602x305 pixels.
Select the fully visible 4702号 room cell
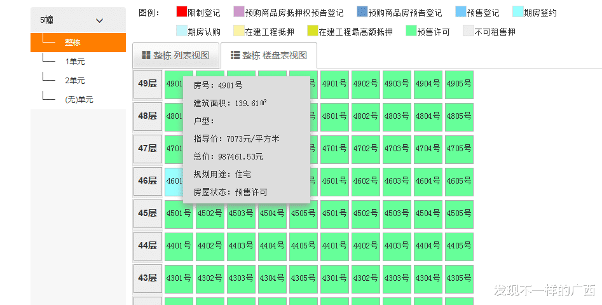(x=366, y=149)
